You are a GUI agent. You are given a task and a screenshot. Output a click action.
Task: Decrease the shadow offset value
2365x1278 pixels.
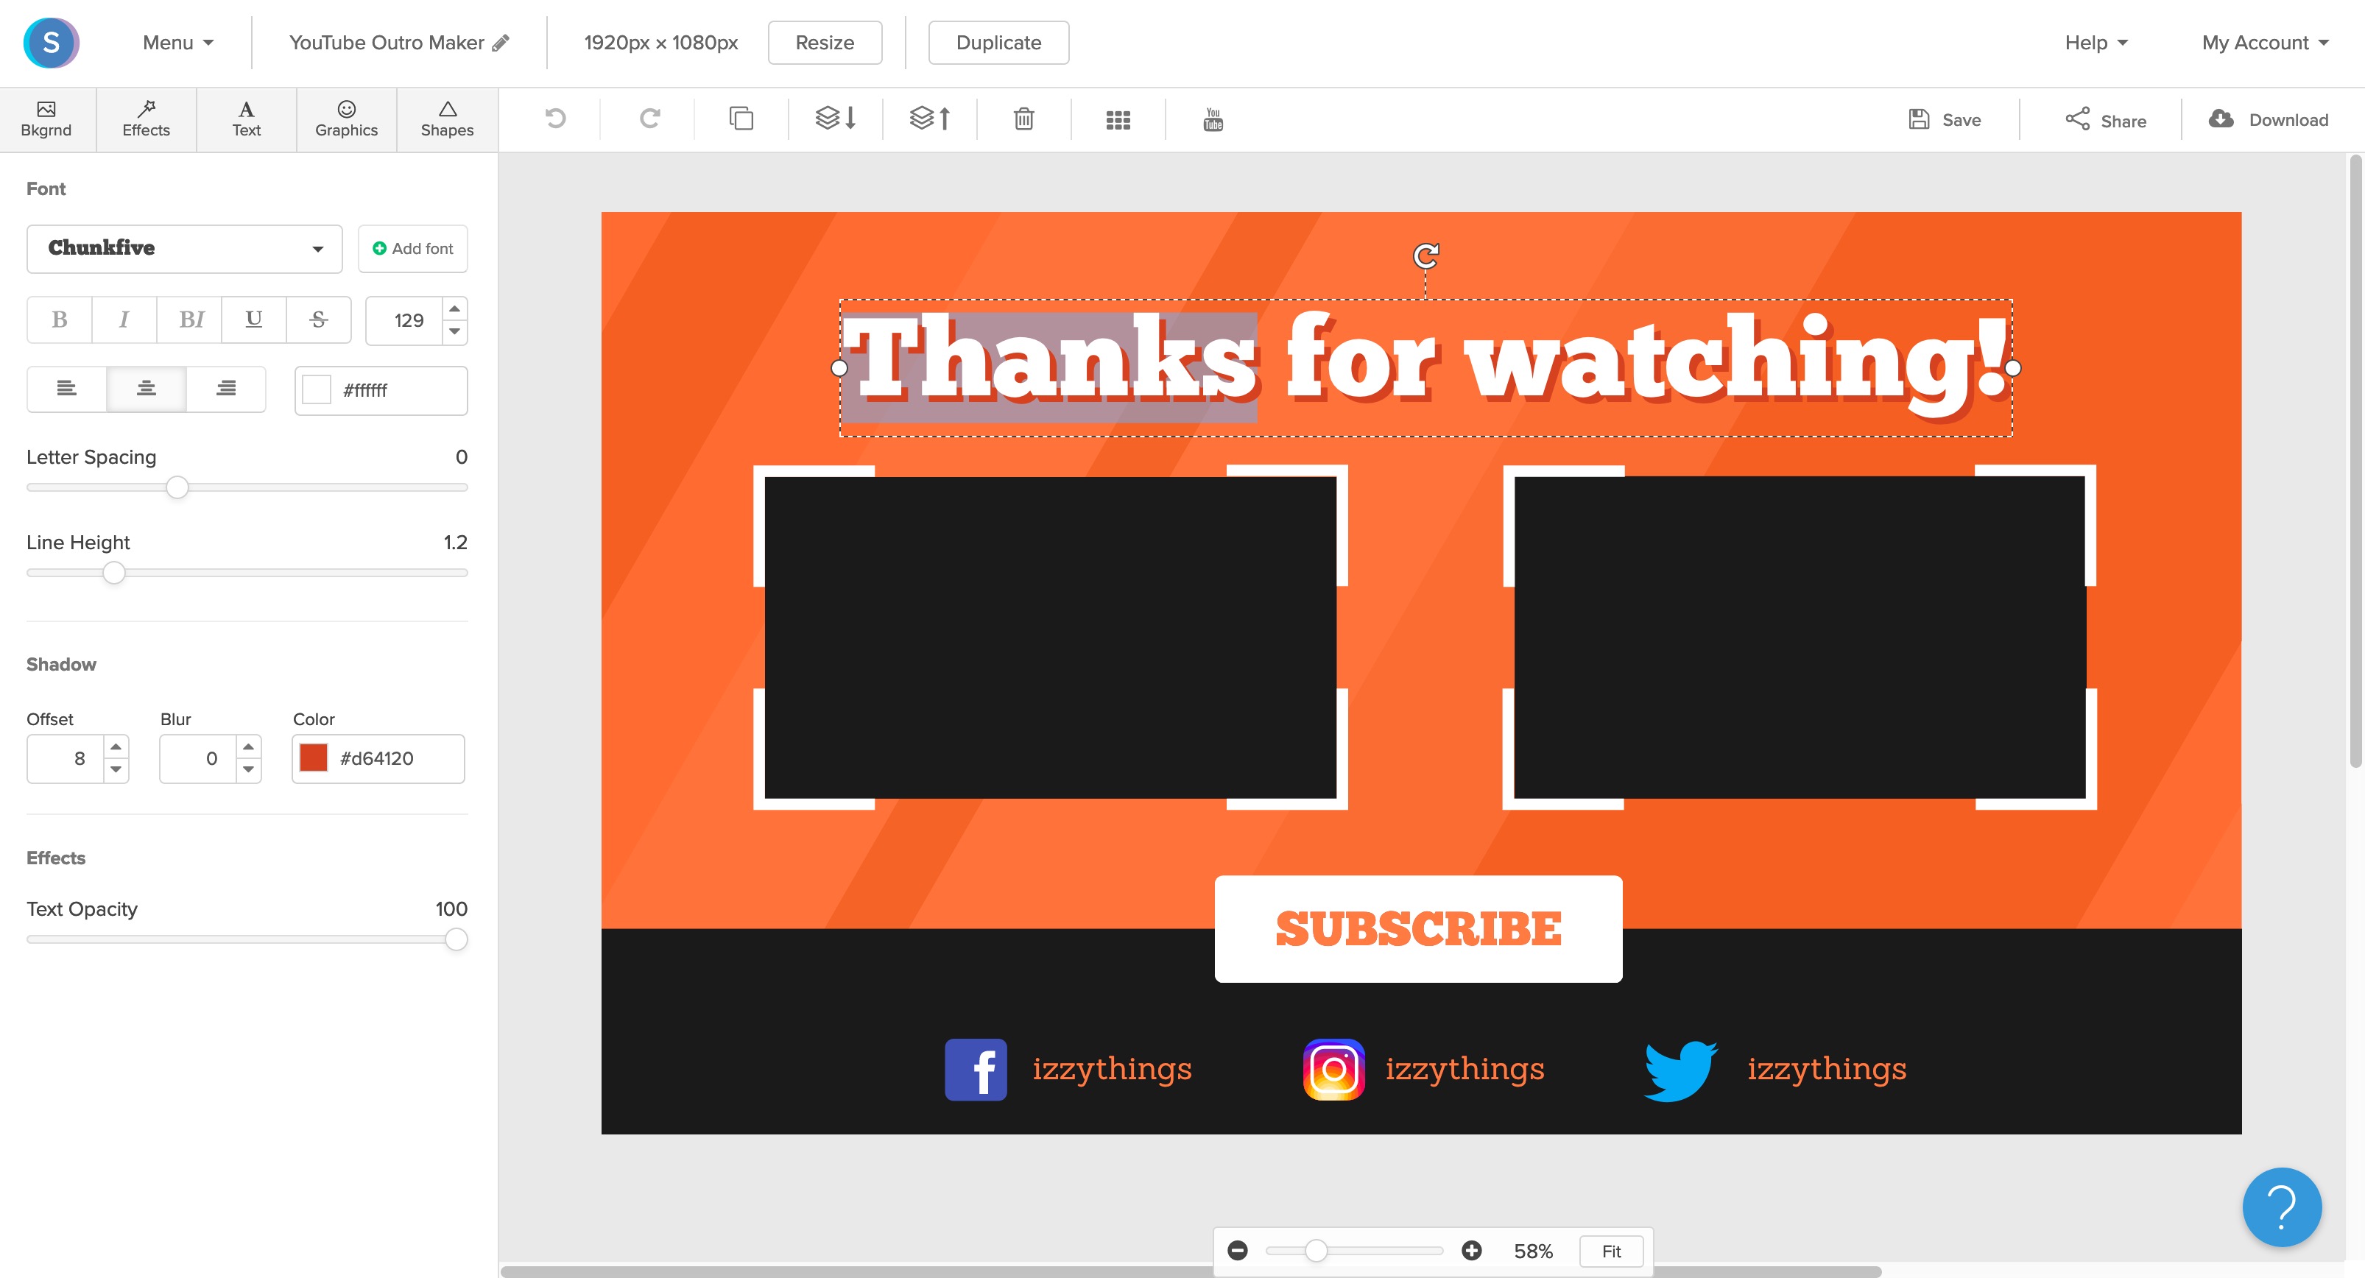tap(116, 769)
